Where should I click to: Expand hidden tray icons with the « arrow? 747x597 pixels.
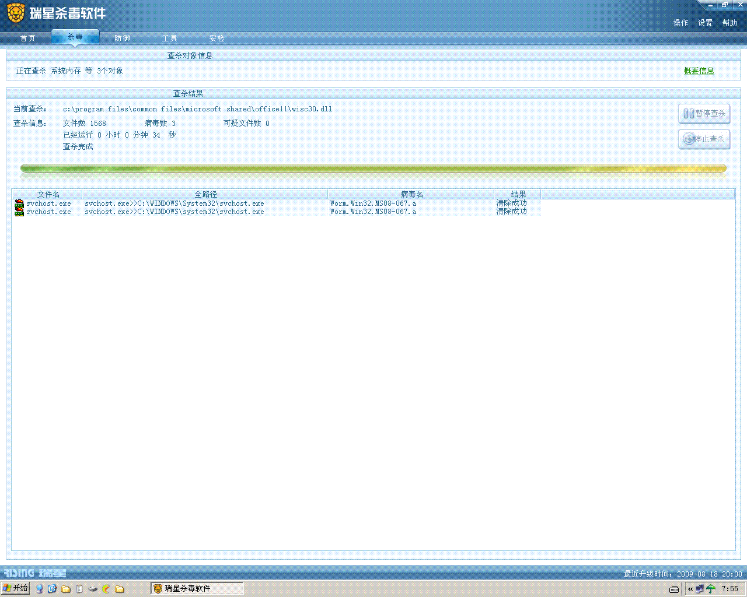click(690, 589)
